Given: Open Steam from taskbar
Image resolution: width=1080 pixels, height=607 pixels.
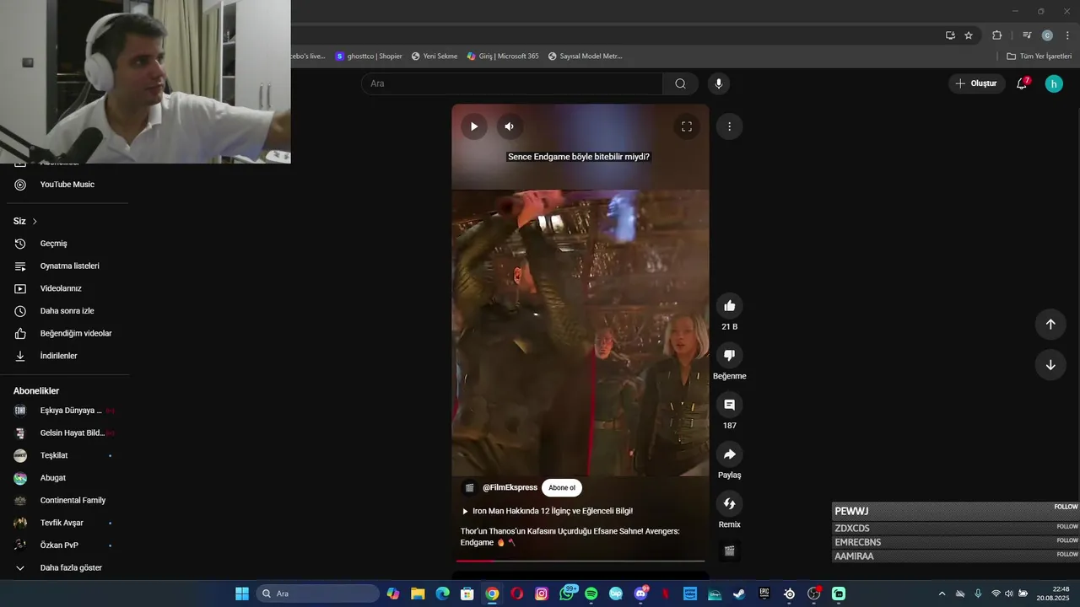Looking at the screenshot, I should [x=739, y=594].
